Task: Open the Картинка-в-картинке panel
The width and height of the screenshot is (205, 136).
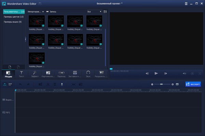Action: point(48,74)
